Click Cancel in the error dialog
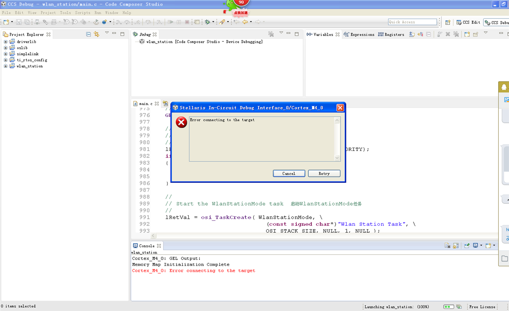Screen dimensions: 509x311 [x=289, y=173]
